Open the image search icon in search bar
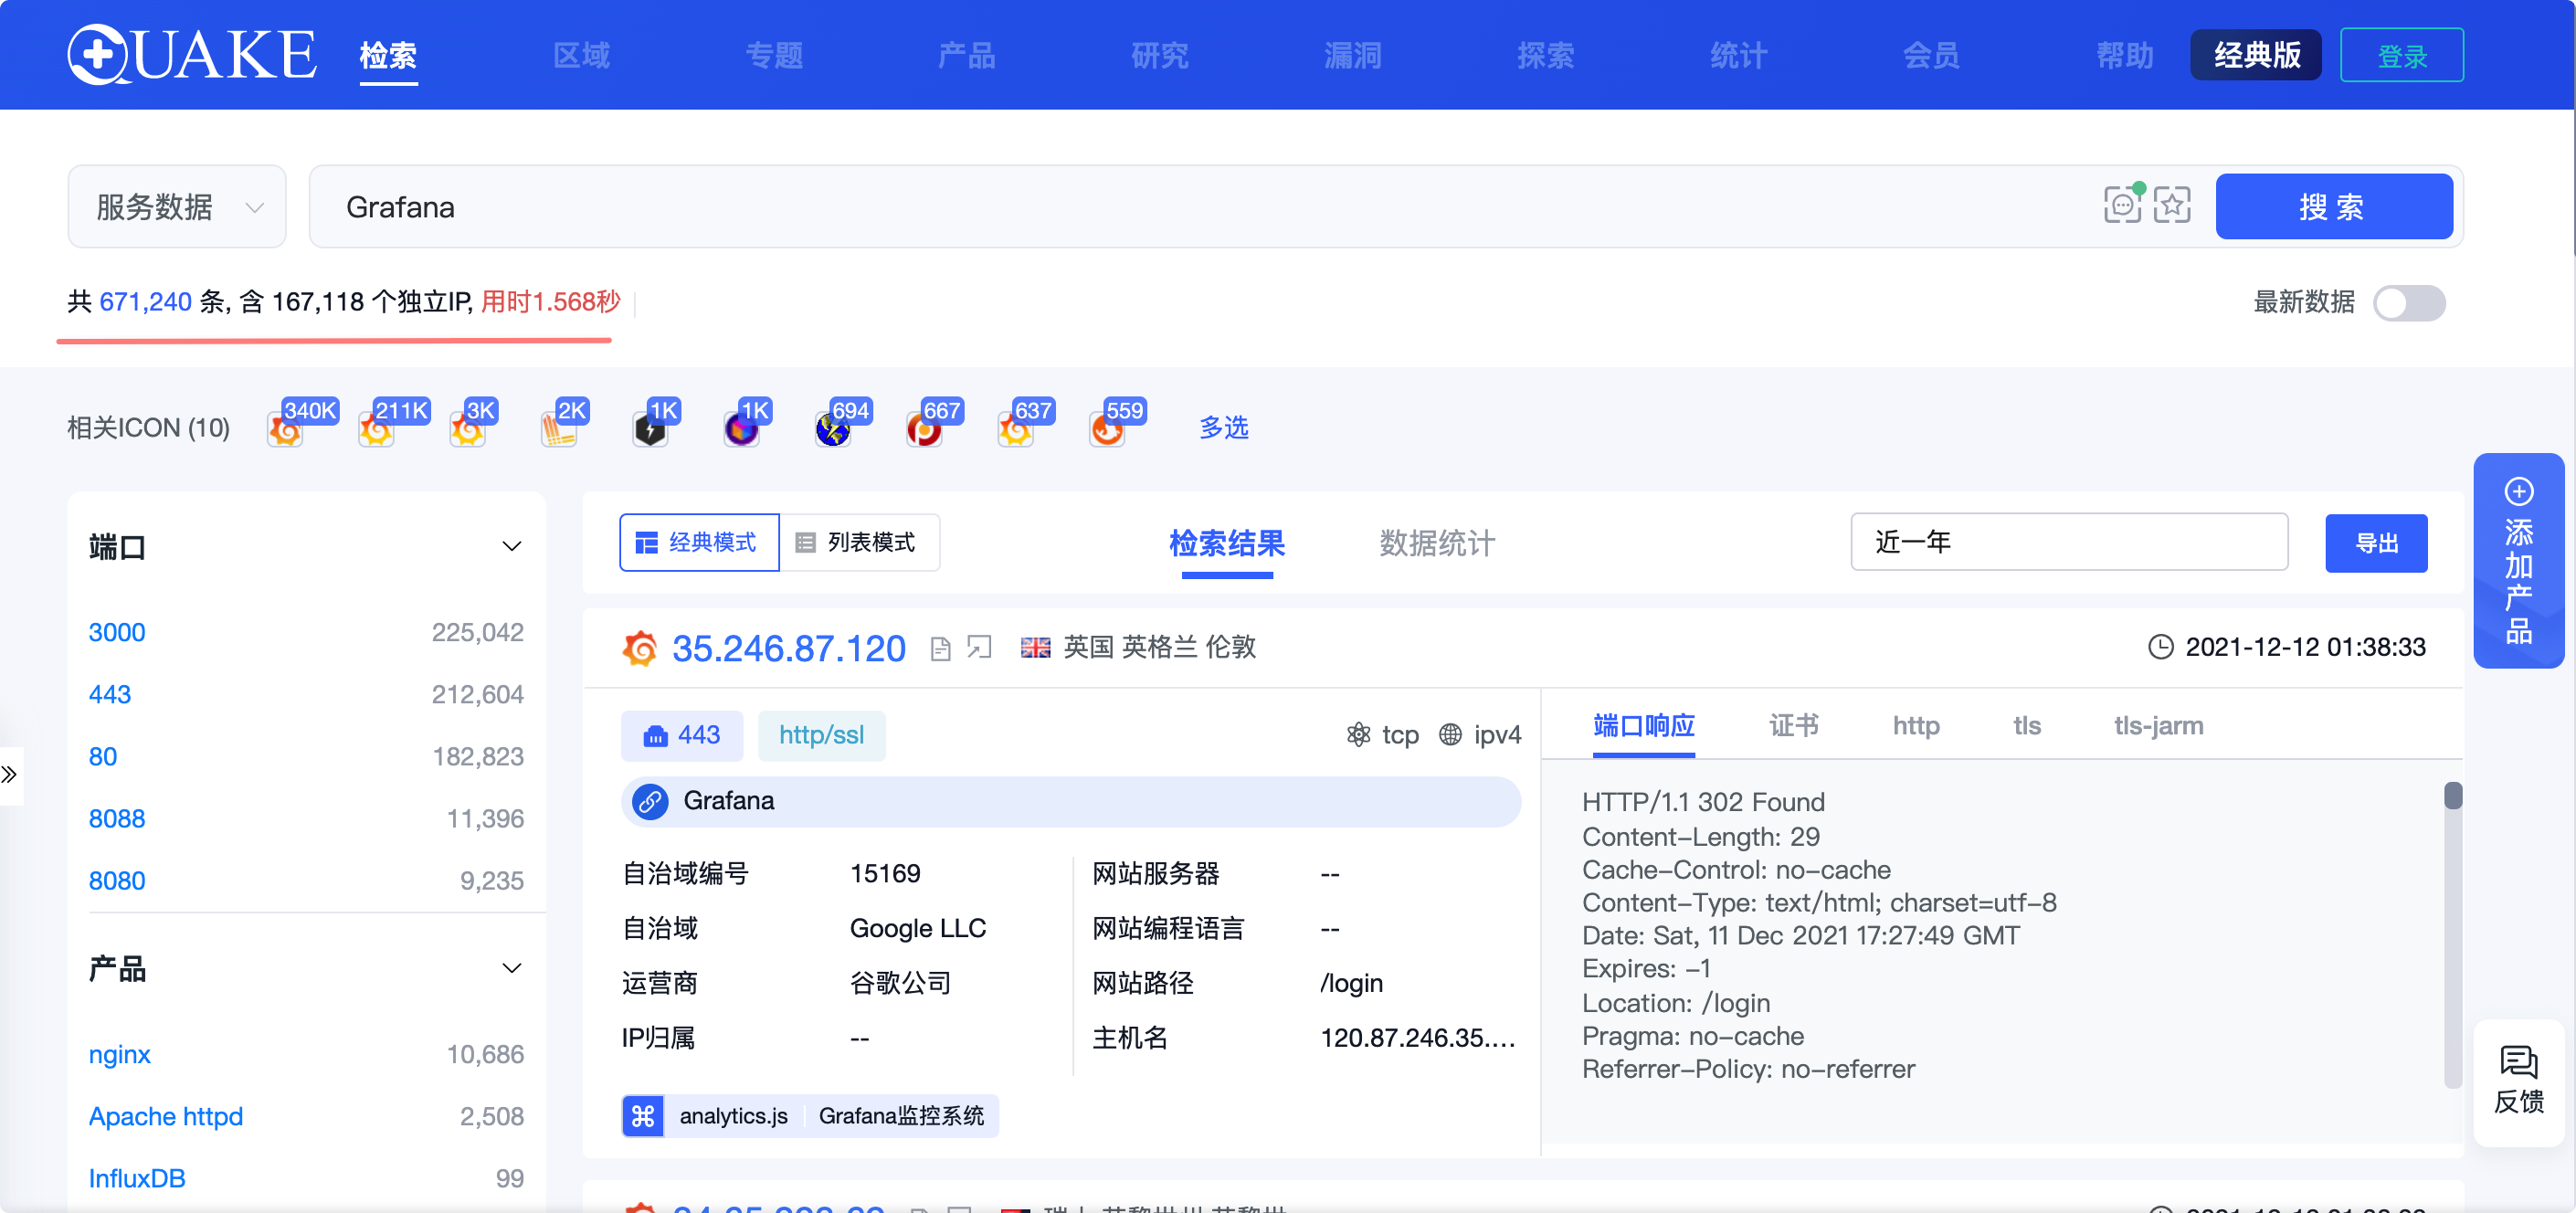The height and width of the screenshot is (1213, 2576). 2122,205
